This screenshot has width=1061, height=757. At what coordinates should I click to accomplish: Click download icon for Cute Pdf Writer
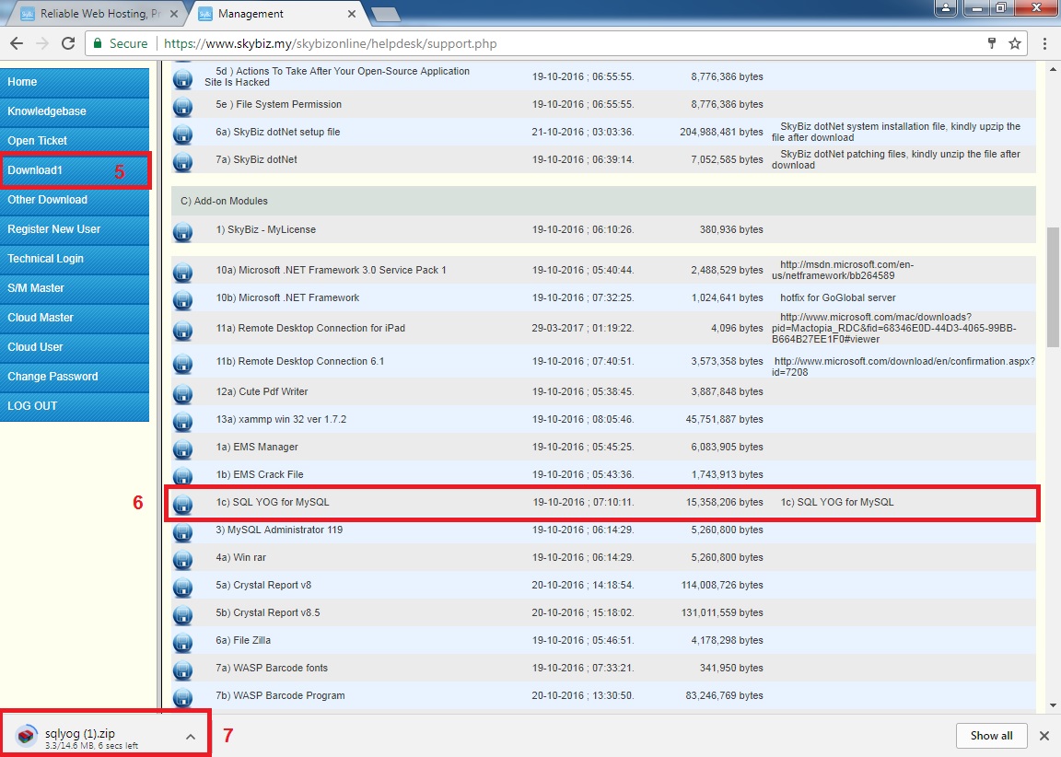[182, 393]
